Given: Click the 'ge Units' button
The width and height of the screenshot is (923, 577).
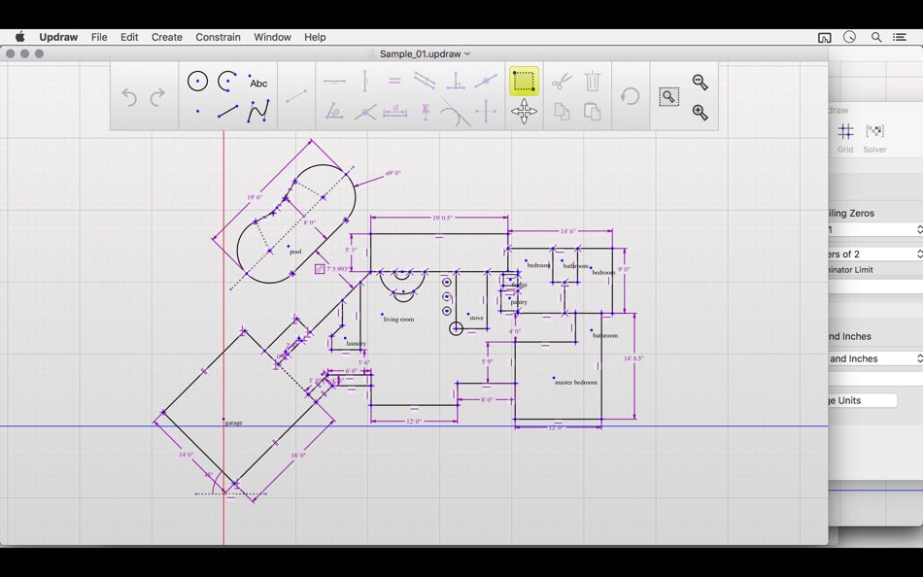Looking at the screenshot, I should (x=863, y=400).
